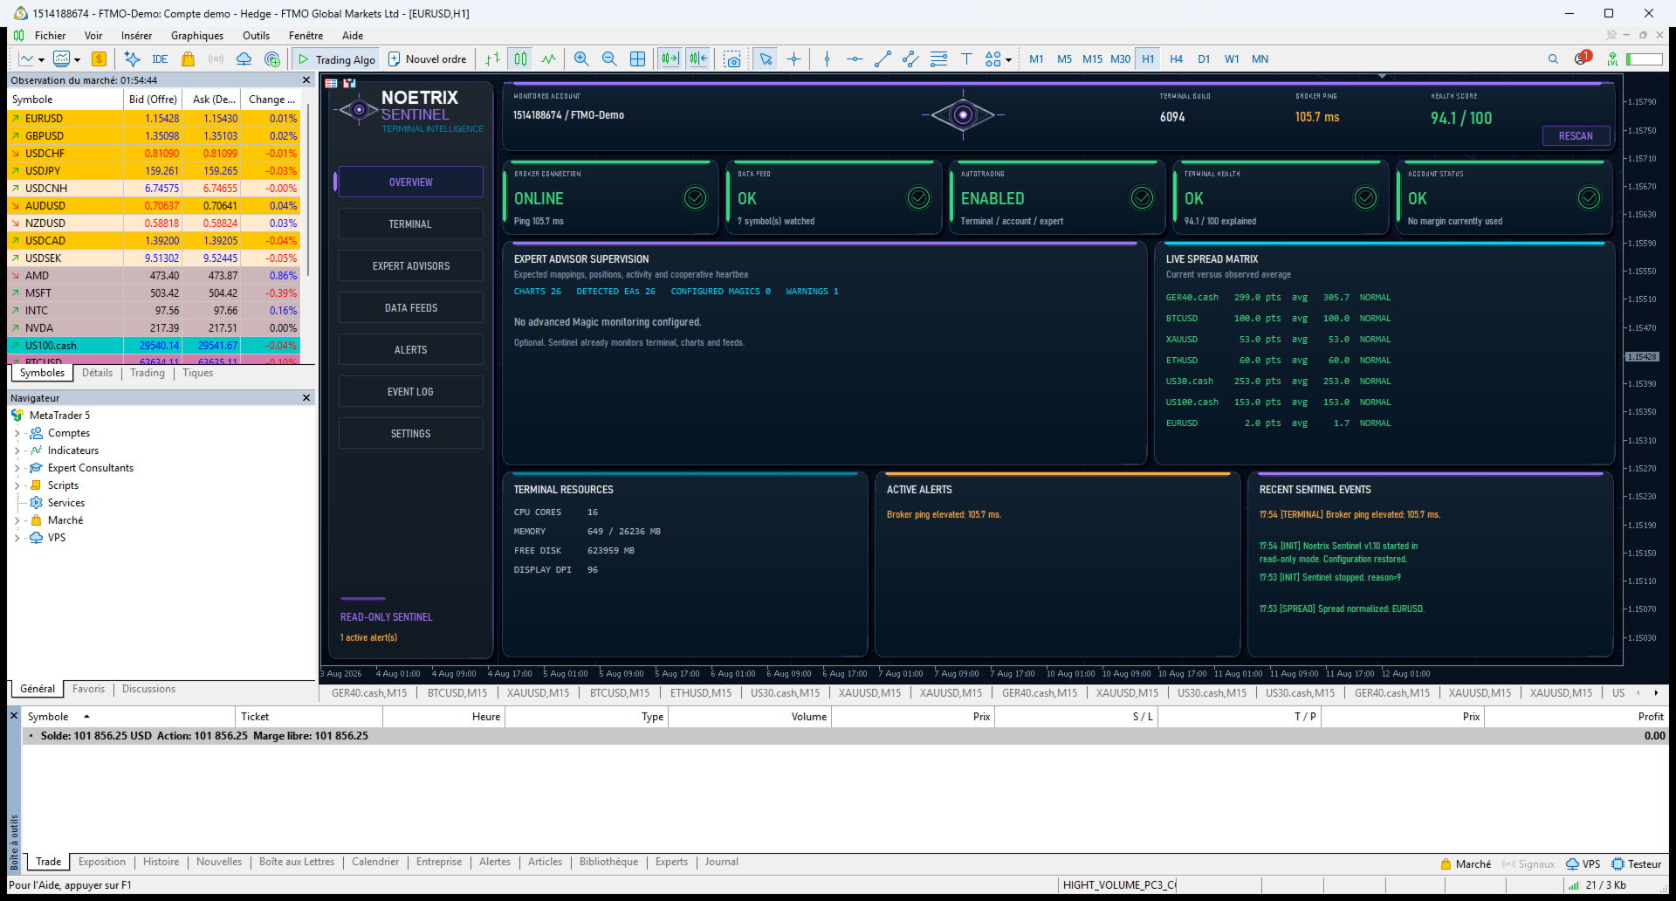Select the M5 timeframe
The width and height of the screenshot is (1676, 901).
1064,59
